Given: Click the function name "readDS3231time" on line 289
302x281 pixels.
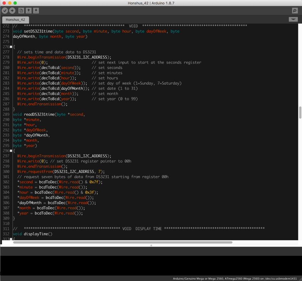Looking at the screenshot, I should pos(39,115).
